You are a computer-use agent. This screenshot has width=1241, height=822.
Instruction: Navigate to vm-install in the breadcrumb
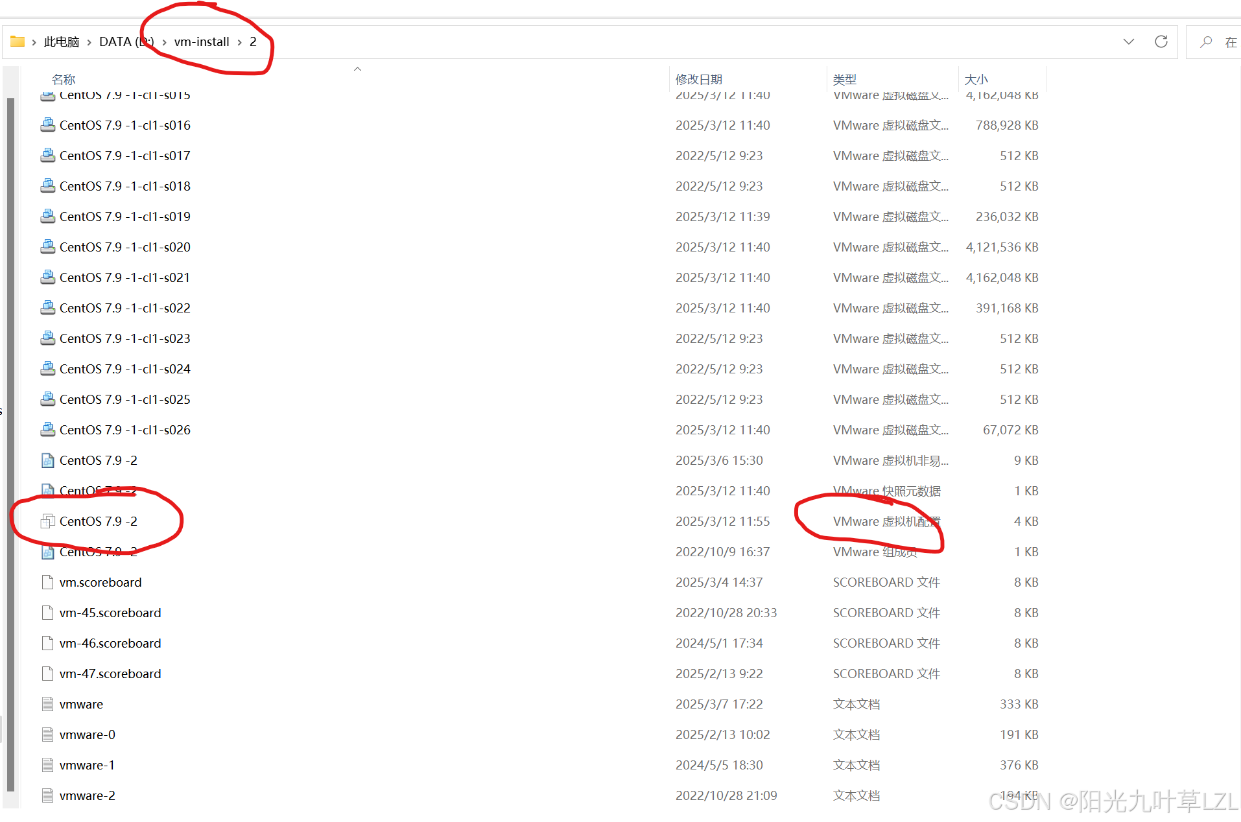pos(202,41)
